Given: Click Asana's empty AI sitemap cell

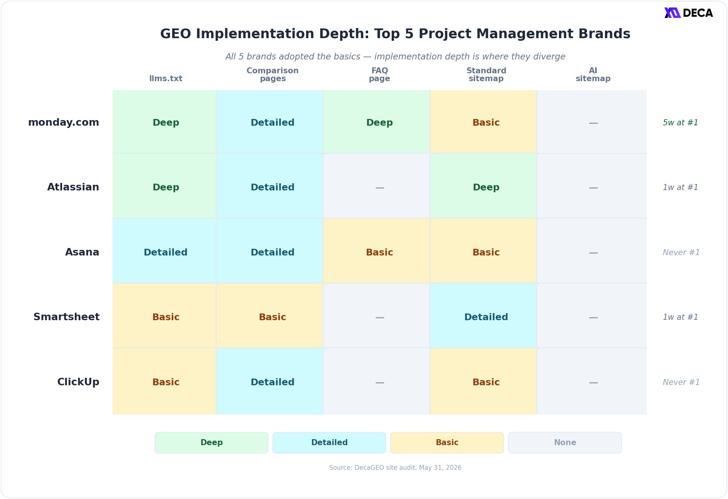Looking at the screenshot, I should pyautogui.click(x=592, y=251).
